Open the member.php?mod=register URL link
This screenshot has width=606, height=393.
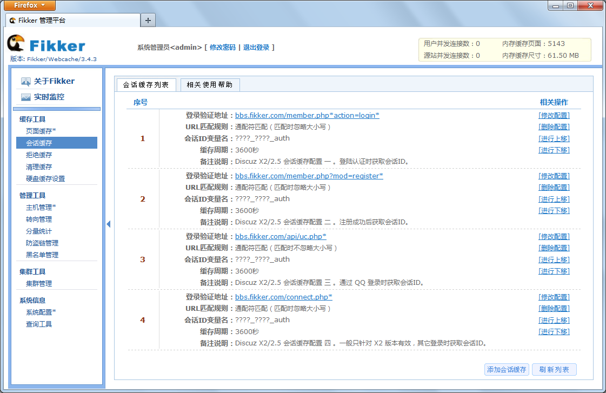click(x=309, y=176)
